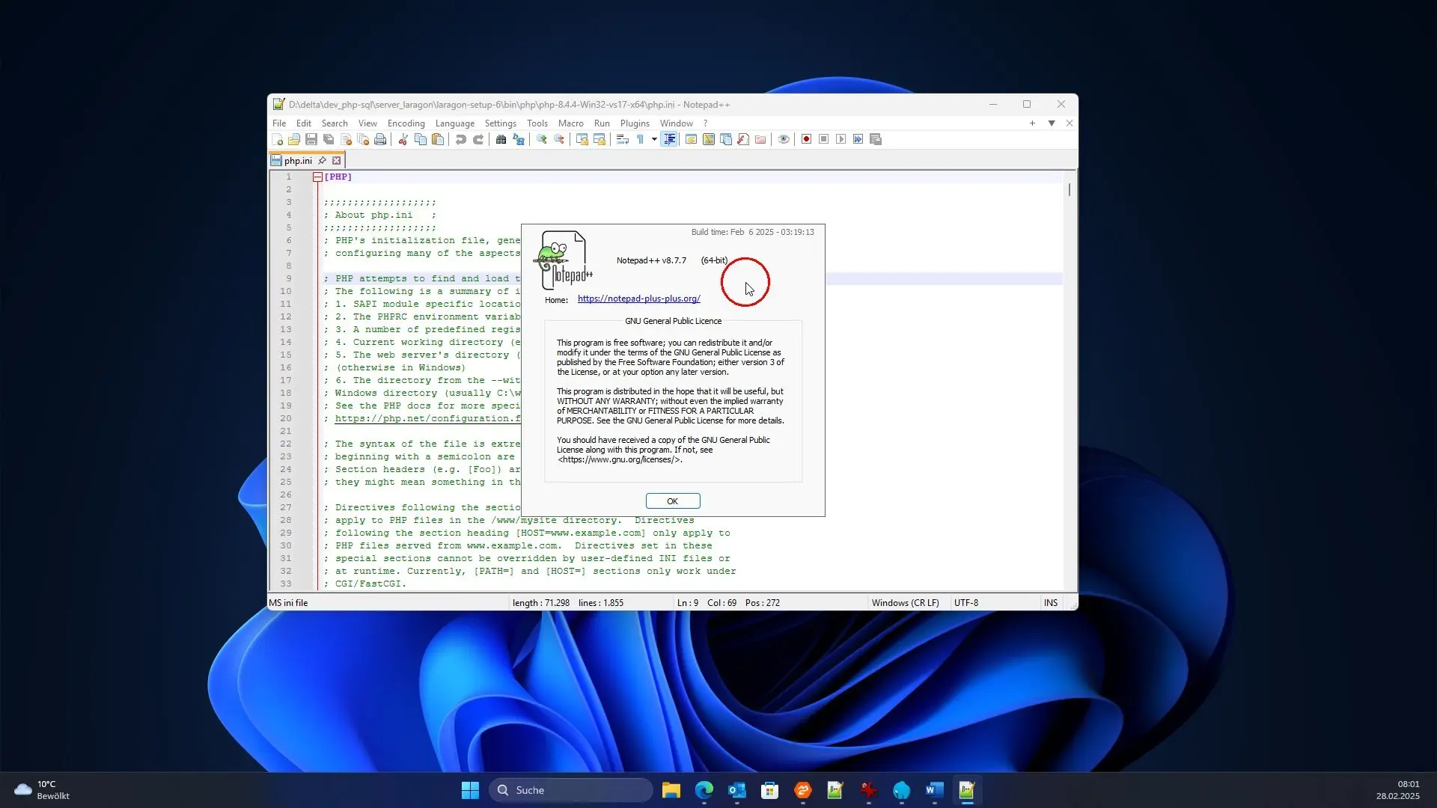Close the current document via toolbar icon
Image resolution: width=1437 pixels, height=808 pixels.
tap(346, 139)
